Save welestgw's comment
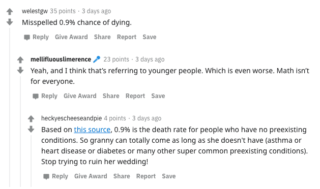320x189 pixels. coord(150,37)
